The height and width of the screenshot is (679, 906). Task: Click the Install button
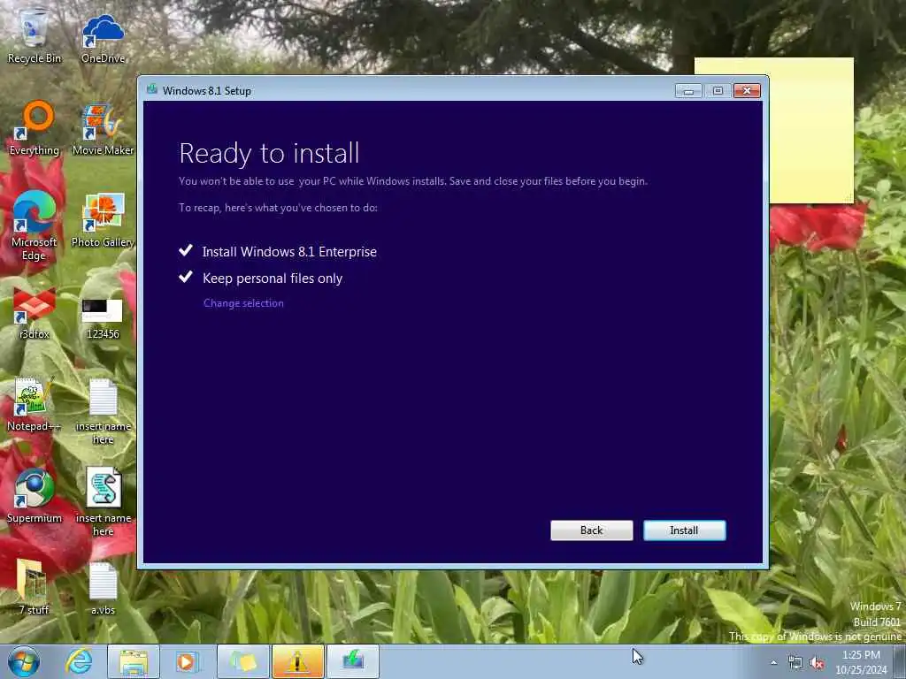(x=684, y=530)
